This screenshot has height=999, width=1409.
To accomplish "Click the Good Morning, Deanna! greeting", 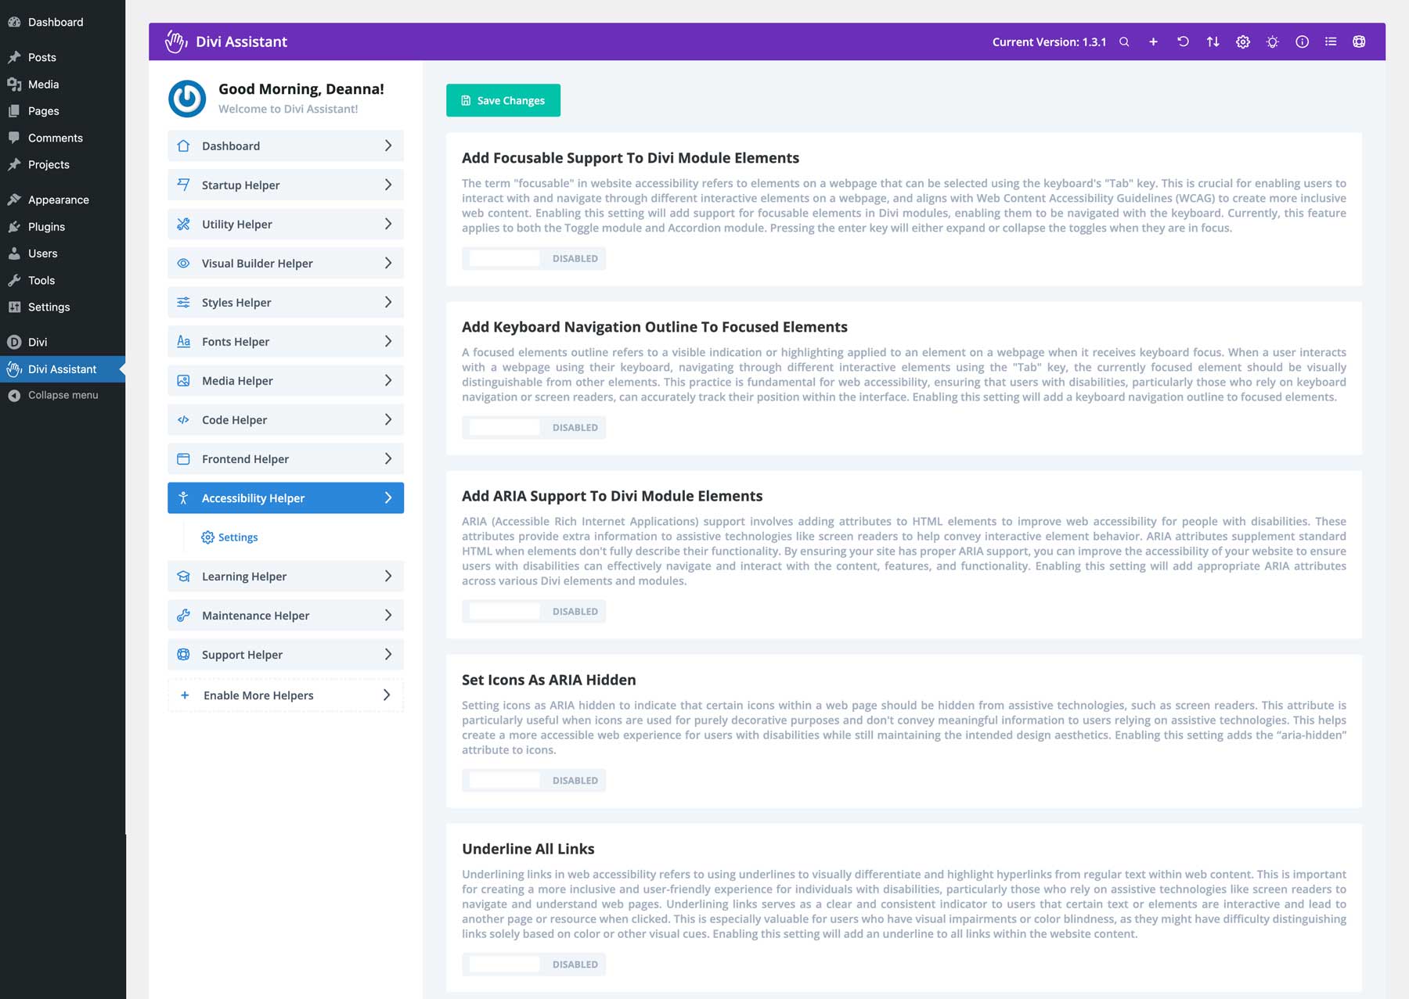I will point(301,89).
